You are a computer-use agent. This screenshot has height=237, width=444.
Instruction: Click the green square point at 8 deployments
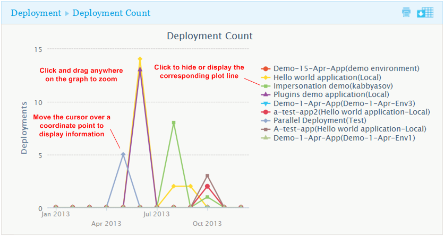[174, 123]
